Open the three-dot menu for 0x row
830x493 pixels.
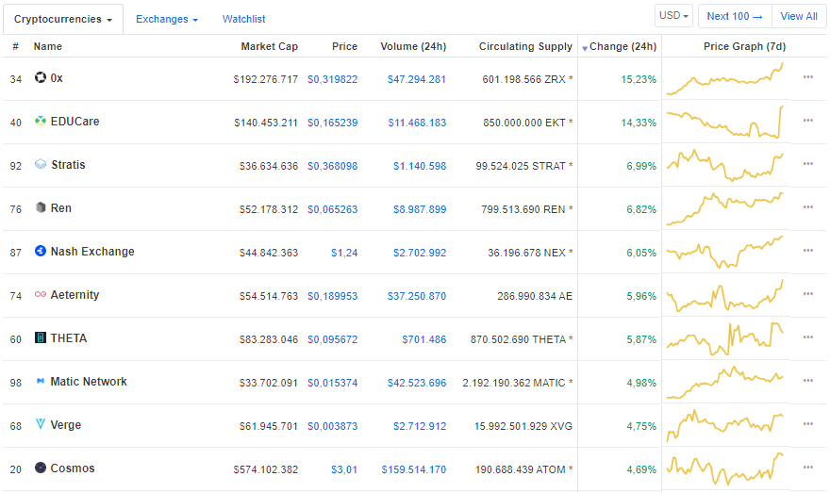click(x=807, y=77)
